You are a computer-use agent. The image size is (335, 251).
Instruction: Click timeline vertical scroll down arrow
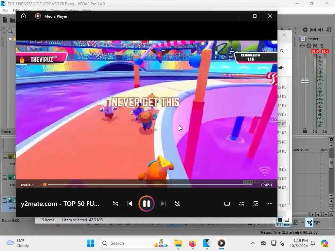331,195
